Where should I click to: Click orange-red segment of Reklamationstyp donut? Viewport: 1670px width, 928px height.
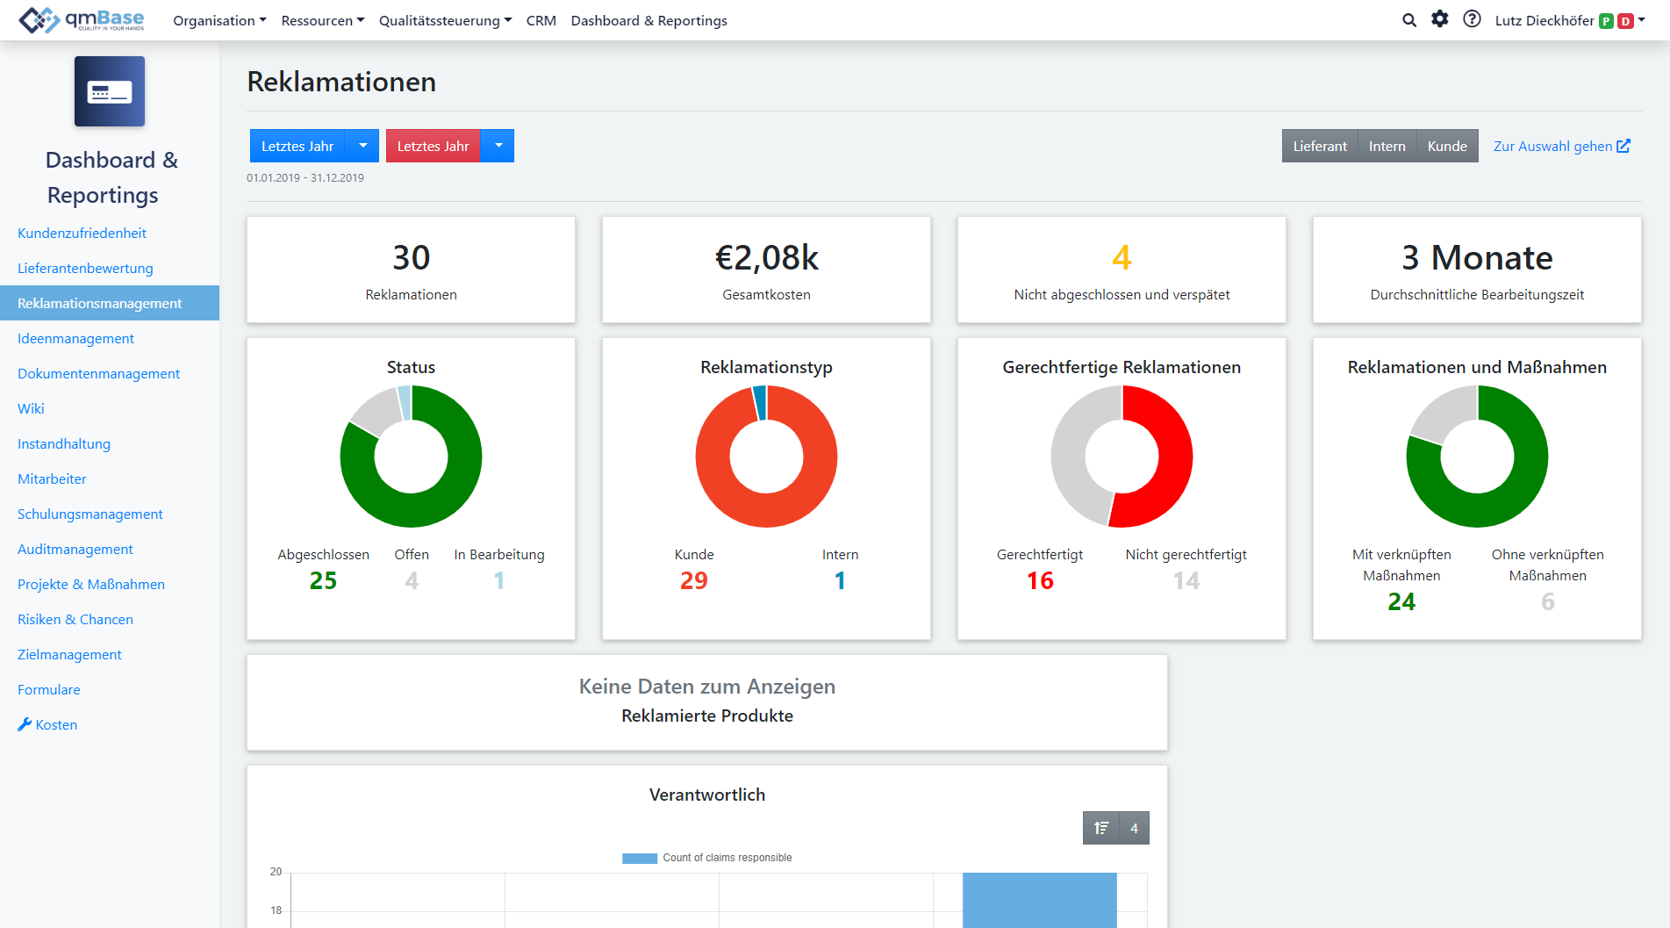766,511
